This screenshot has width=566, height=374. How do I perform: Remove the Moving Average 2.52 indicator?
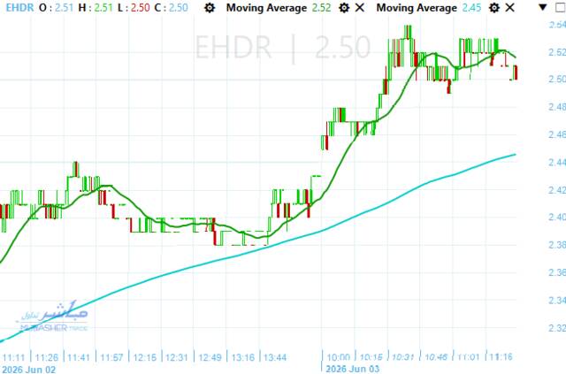pos(360,8)
